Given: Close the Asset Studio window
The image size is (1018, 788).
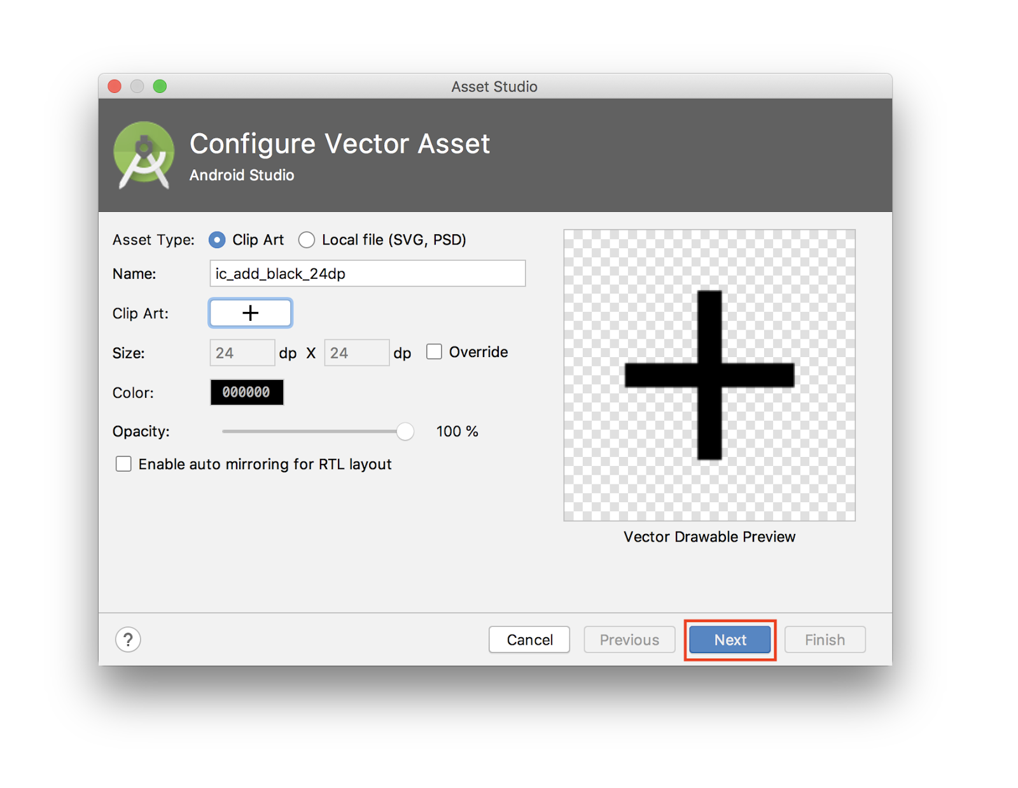Looking at the screenshot, I should [x=115, y=87].
